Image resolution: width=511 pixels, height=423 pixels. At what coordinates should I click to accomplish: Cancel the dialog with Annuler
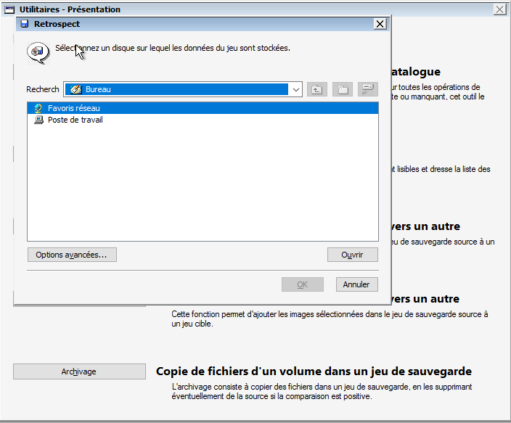click(x=356, y=284)
